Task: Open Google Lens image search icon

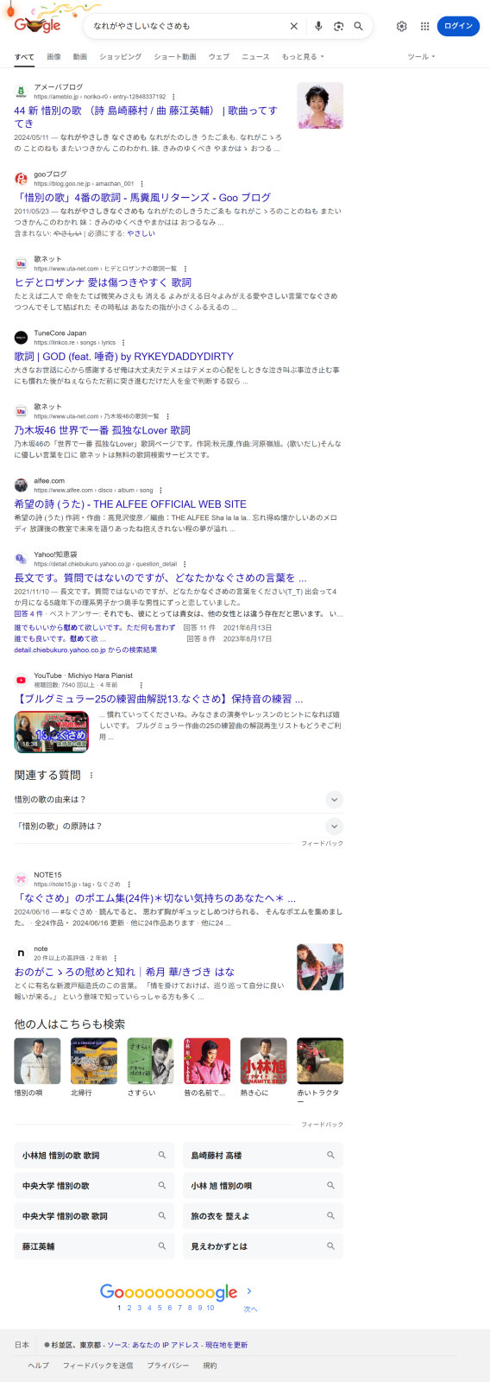Action: (x=338, y=26)
